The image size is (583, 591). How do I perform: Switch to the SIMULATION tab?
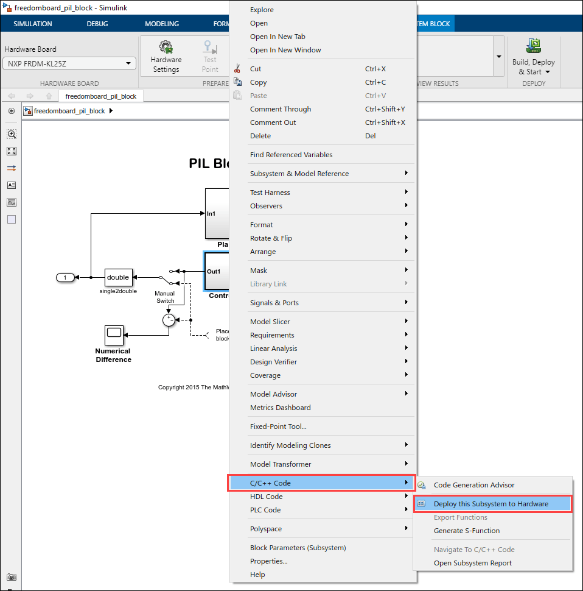tap(33, 24)
